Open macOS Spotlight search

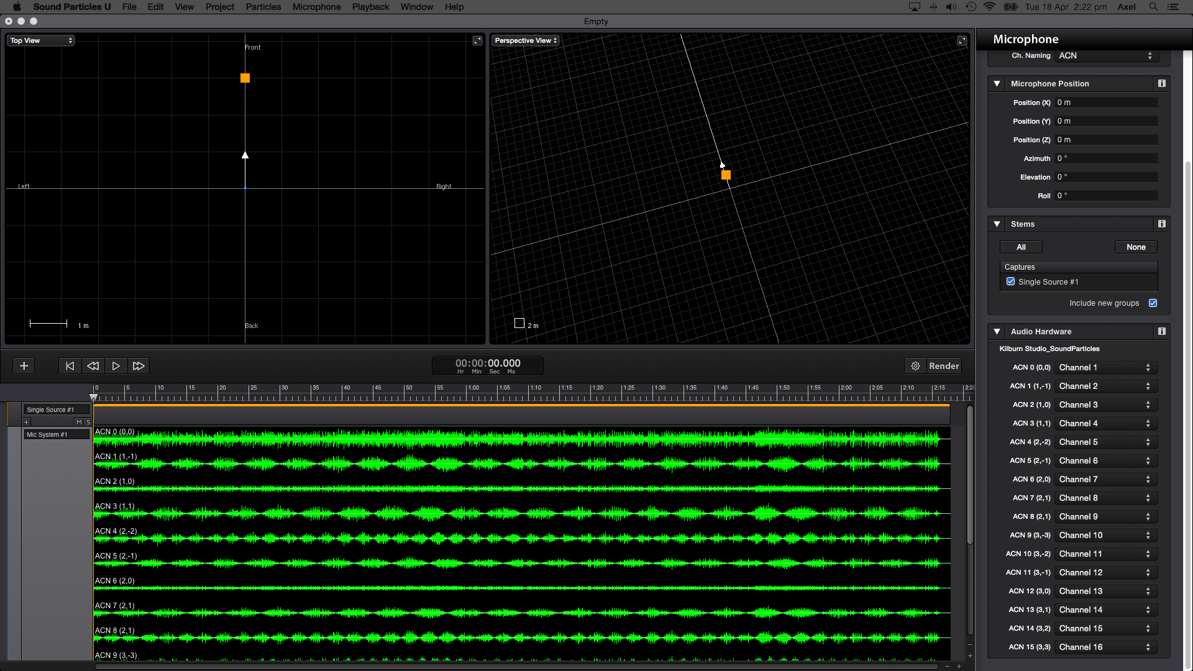(x=1153, y=7)
